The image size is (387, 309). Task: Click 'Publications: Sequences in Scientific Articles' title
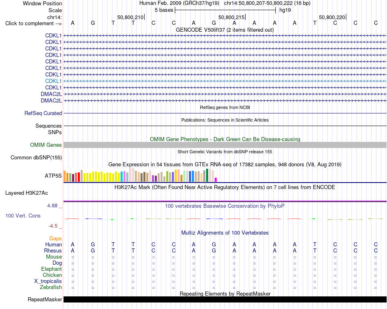(225, 120)
